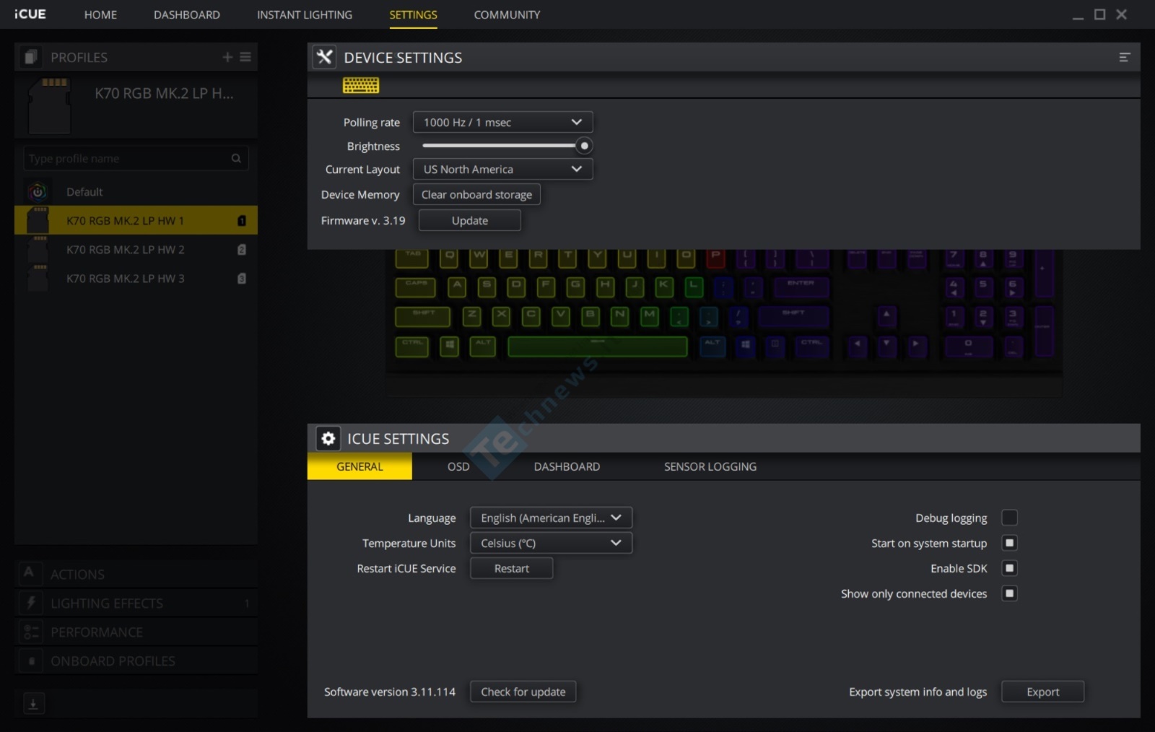Screen dimensions: 1155x732
Task: Click the Device Settings tools icon
Action: (325, 57)
